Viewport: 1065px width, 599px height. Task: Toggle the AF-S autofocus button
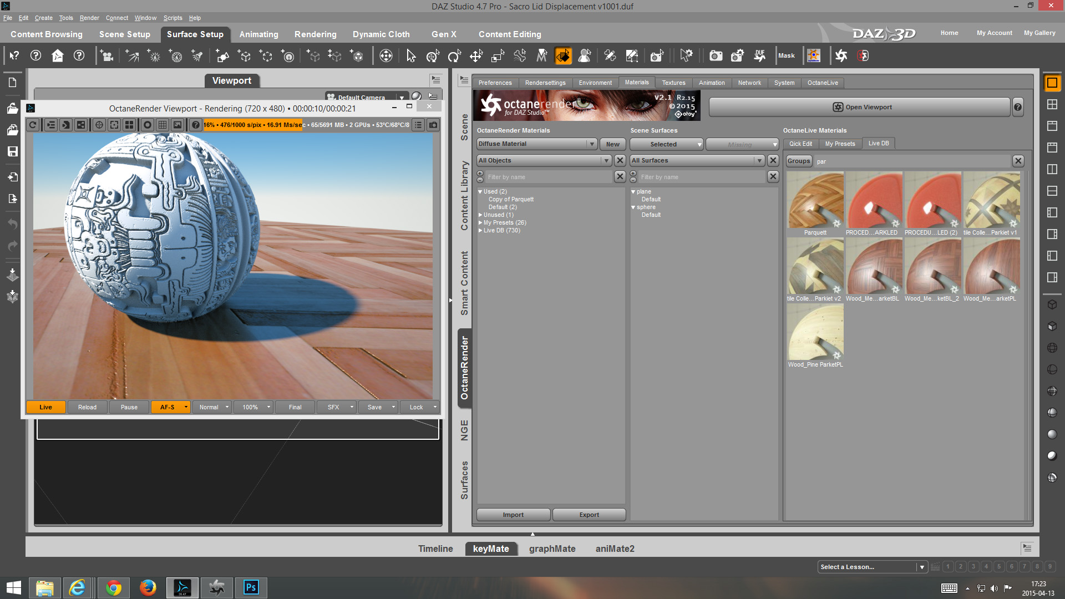[x=167, y=407]
